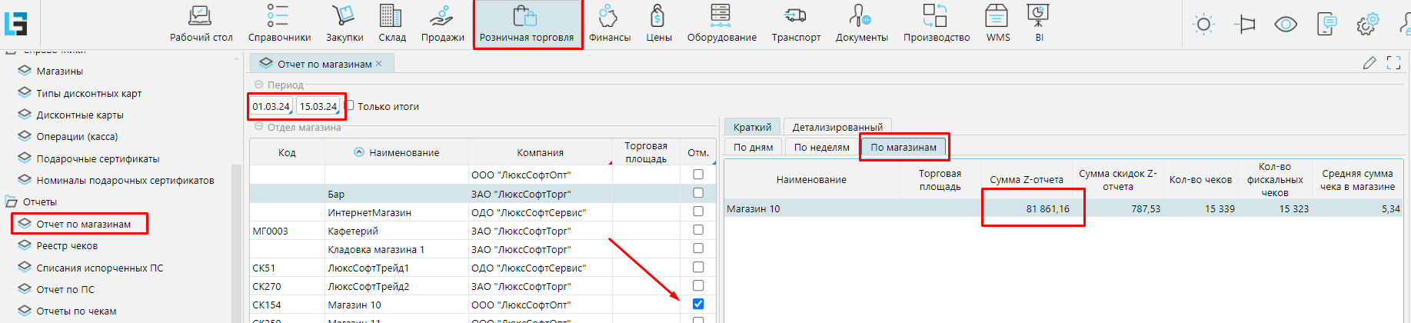This screenshot has height=323, width=1411.
Task: Collapse the Отчеты folder in sidebar
Action: pyautogui.click(x=12, y=202)
